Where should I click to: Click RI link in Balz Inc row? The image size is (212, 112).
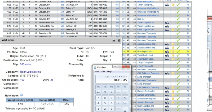pos(188,19)
